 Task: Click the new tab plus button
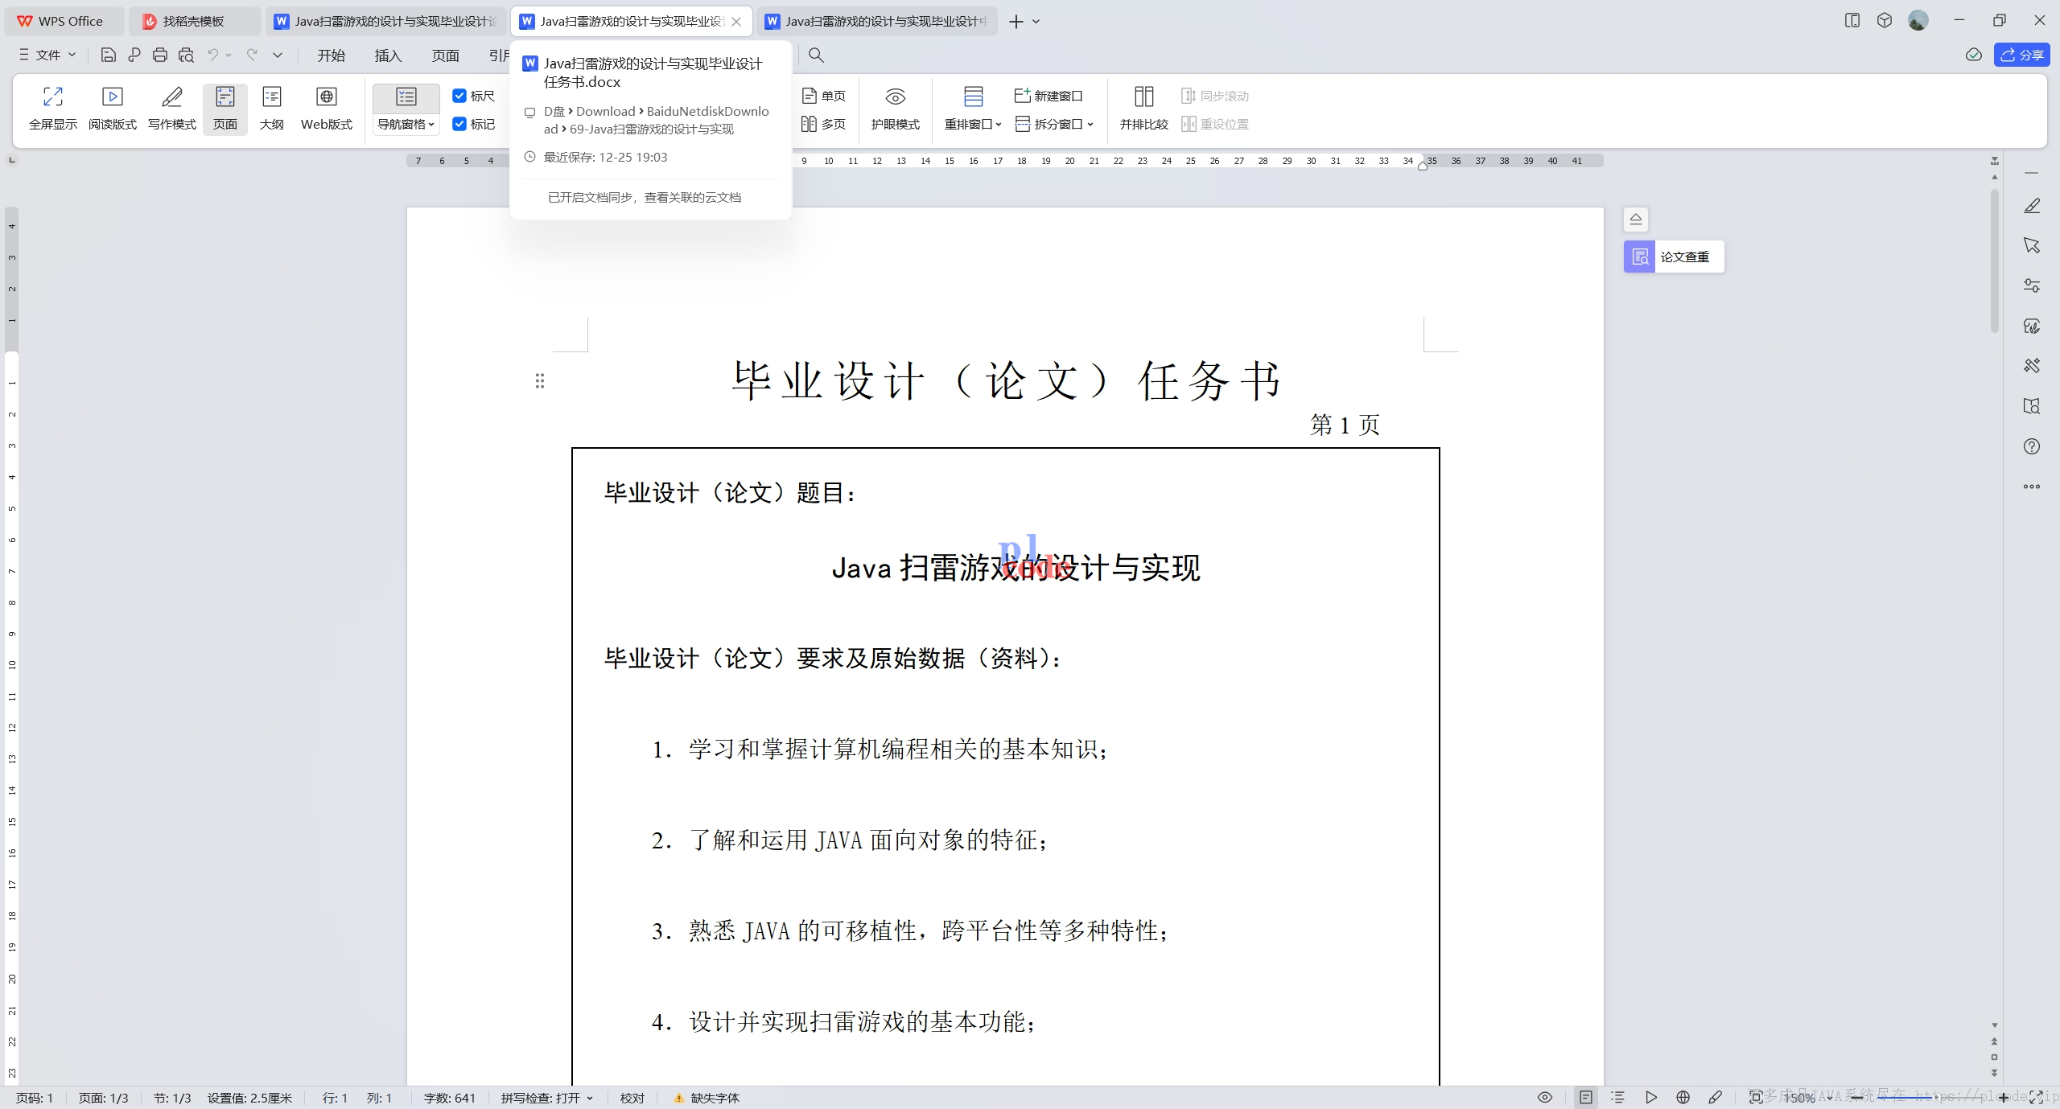(1016, 22)
